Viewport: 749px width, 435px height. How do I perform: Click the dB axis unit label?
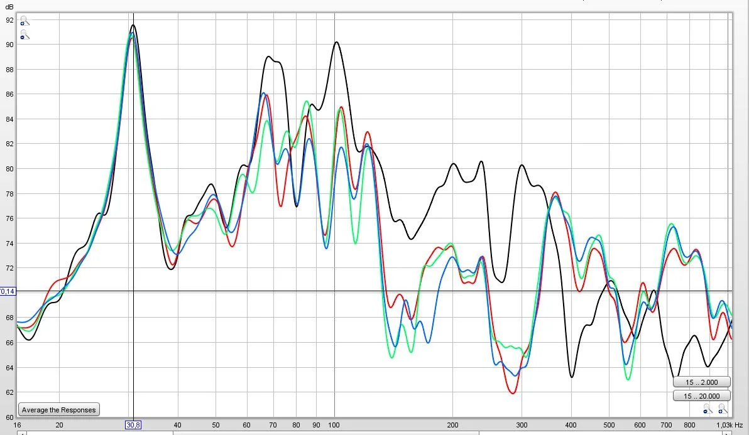pyautogui.click(x=9, y=7)
